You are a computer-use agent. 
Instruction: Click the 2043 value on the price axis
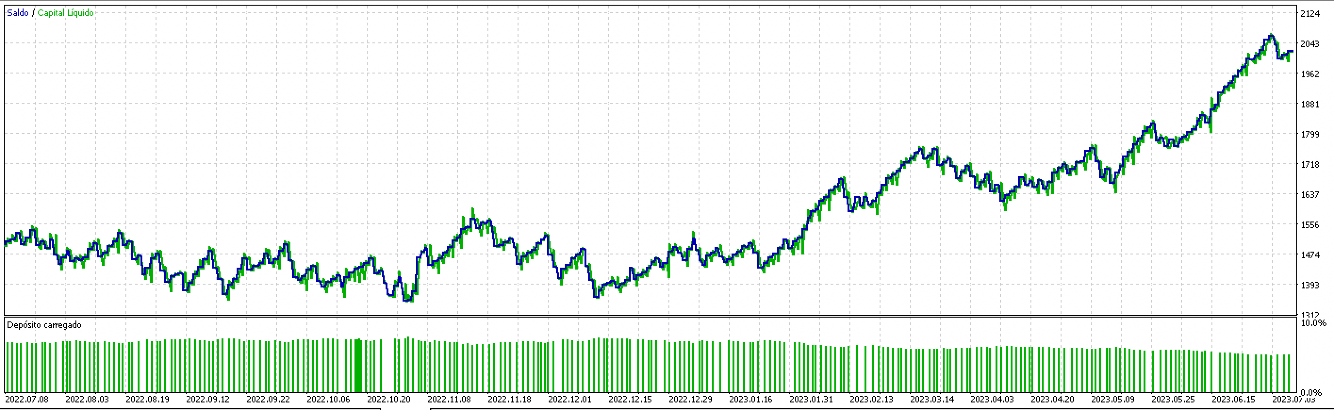[x=1310, y=44]
